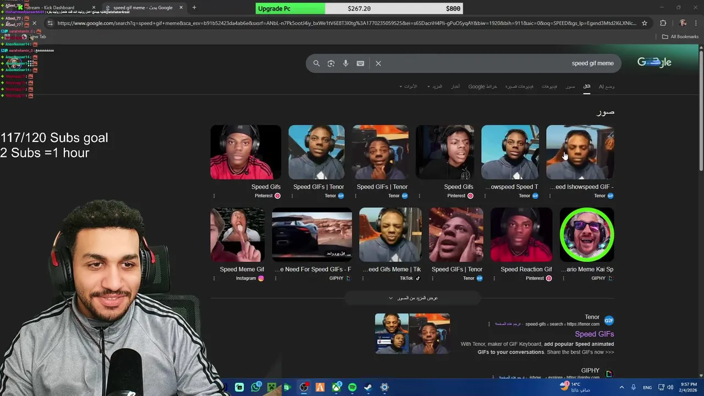The image size is (704, 396).
Task: Open the weather widget showing 14°C
Action: click(575, 387)
